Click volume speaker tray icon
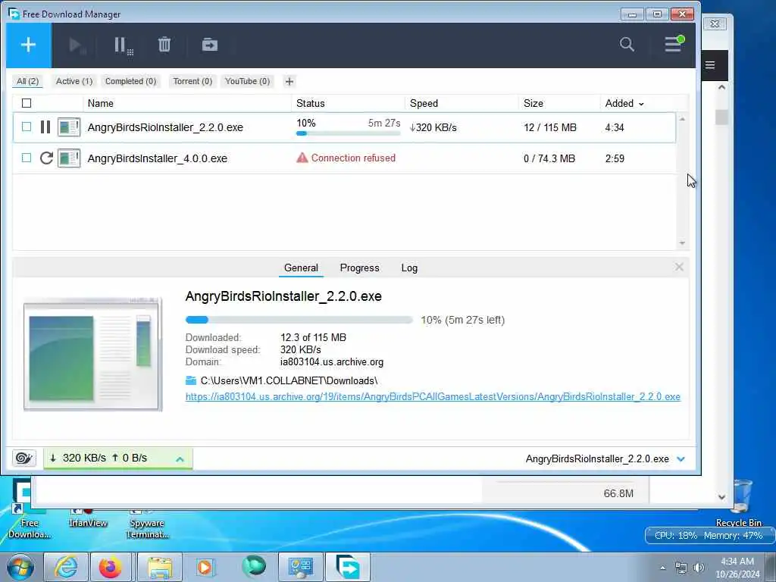The image size is (776, 582). coord(699,568)
